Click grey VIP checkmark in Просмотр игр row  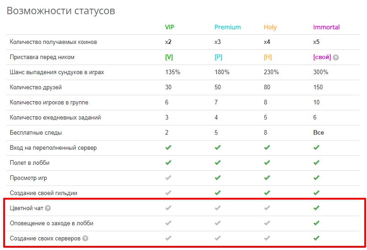click(168, 178)
